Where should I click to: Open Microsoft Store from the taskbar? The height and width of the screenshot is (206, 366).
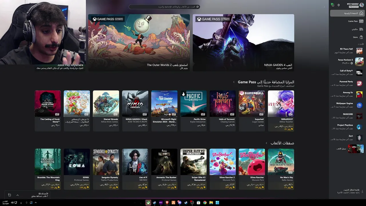[x=198, y=203]
